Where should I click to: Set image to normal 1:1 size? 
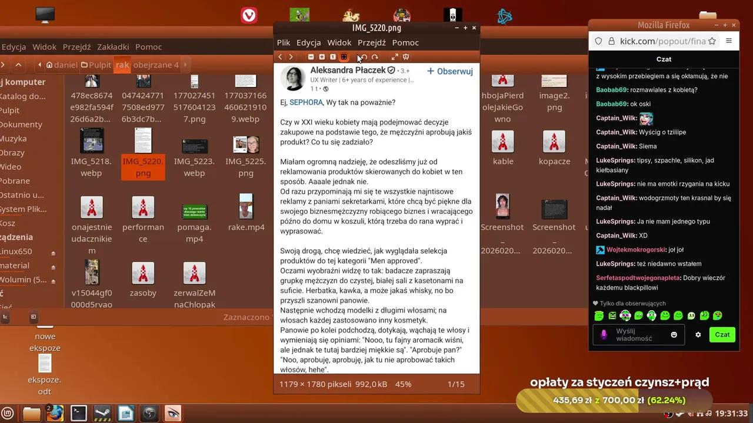point(332,57)
